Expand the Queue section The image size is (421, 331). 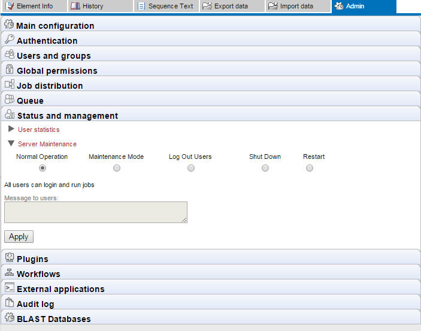pos(211,99)
